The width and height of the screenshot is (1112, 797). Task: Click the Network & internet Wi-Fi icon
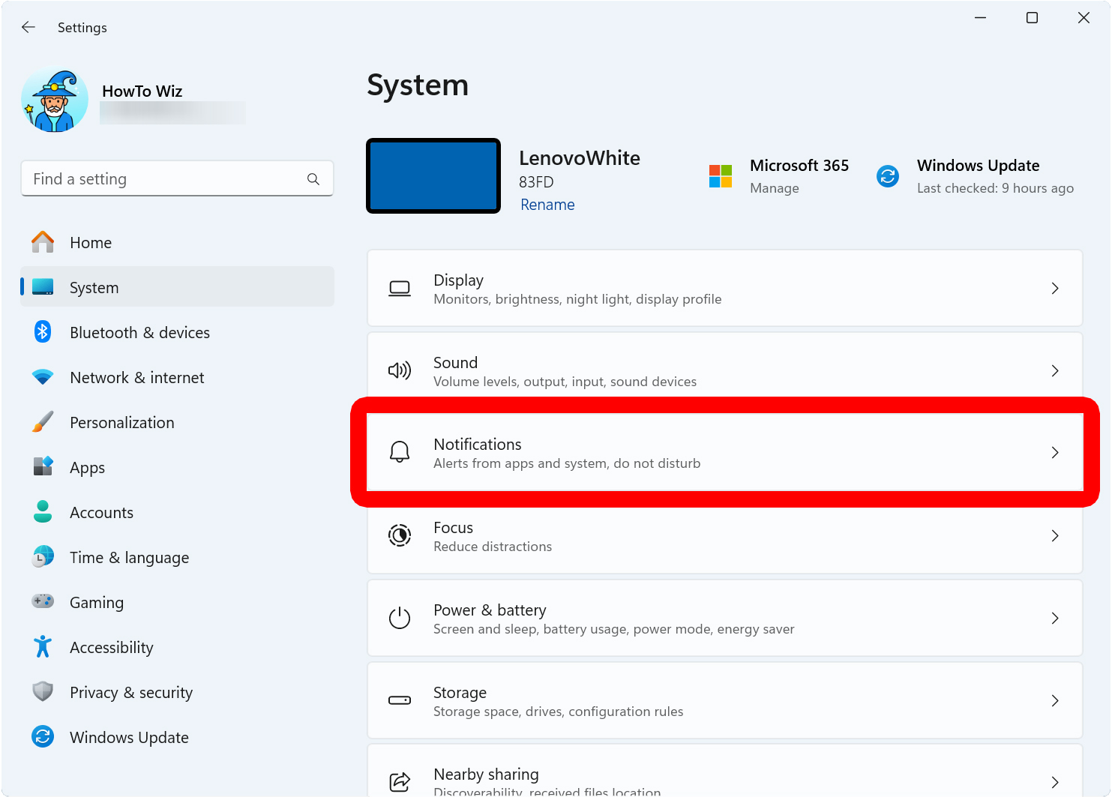click(43, 377)
